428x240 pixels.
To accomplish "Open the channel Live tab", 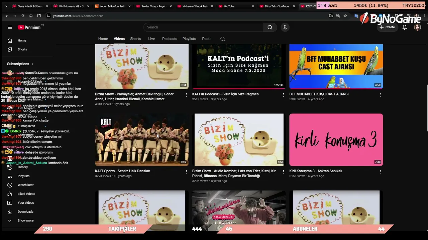I will pos(151,39).
